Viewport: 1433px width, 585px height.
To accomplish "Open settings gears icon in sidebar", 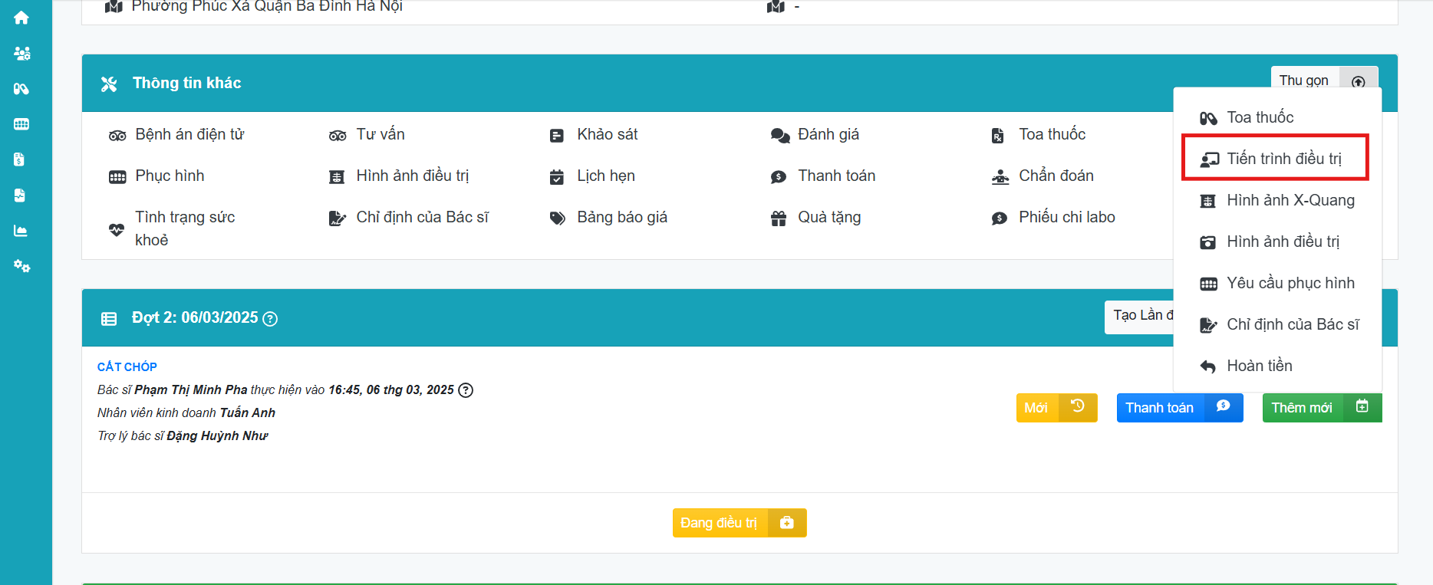I will [x=21, y=266].
